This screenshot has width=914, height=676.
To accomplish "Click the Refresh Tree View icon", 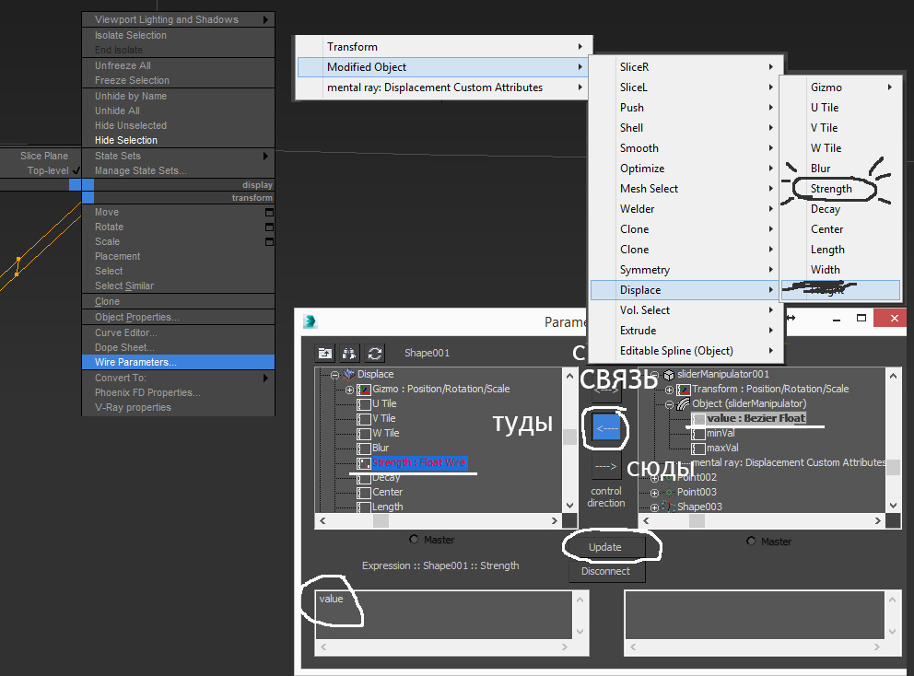I will pyautogui.click(x=375, y=353).
